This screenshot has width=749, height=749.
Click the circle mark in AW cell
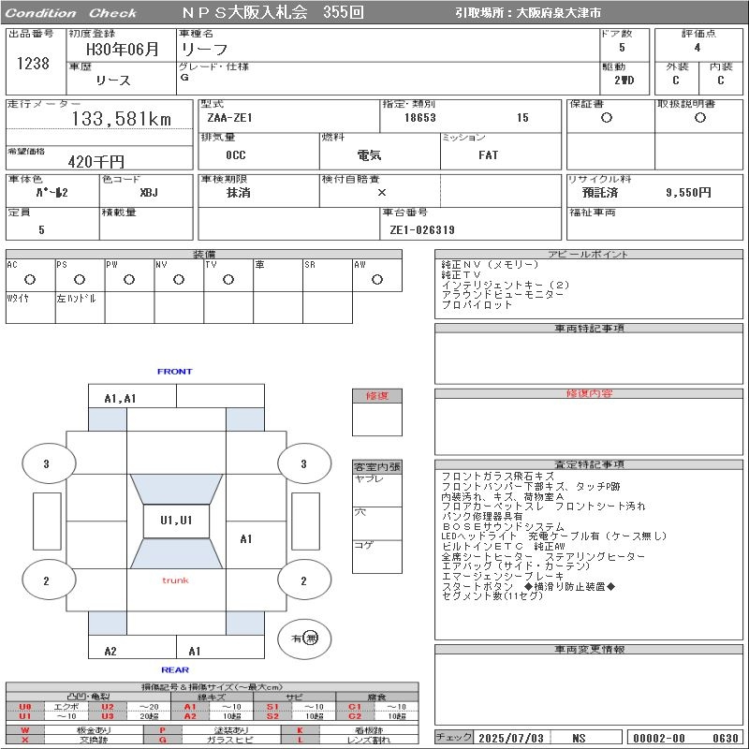pyautogui.click(x=377, y=279)
